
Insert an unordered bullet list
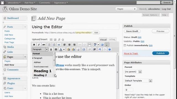49,45
